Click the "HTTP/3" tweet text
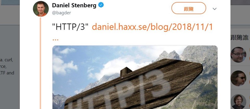The width and height of the screenshot is (250, 109). click(x=70, y=27)
